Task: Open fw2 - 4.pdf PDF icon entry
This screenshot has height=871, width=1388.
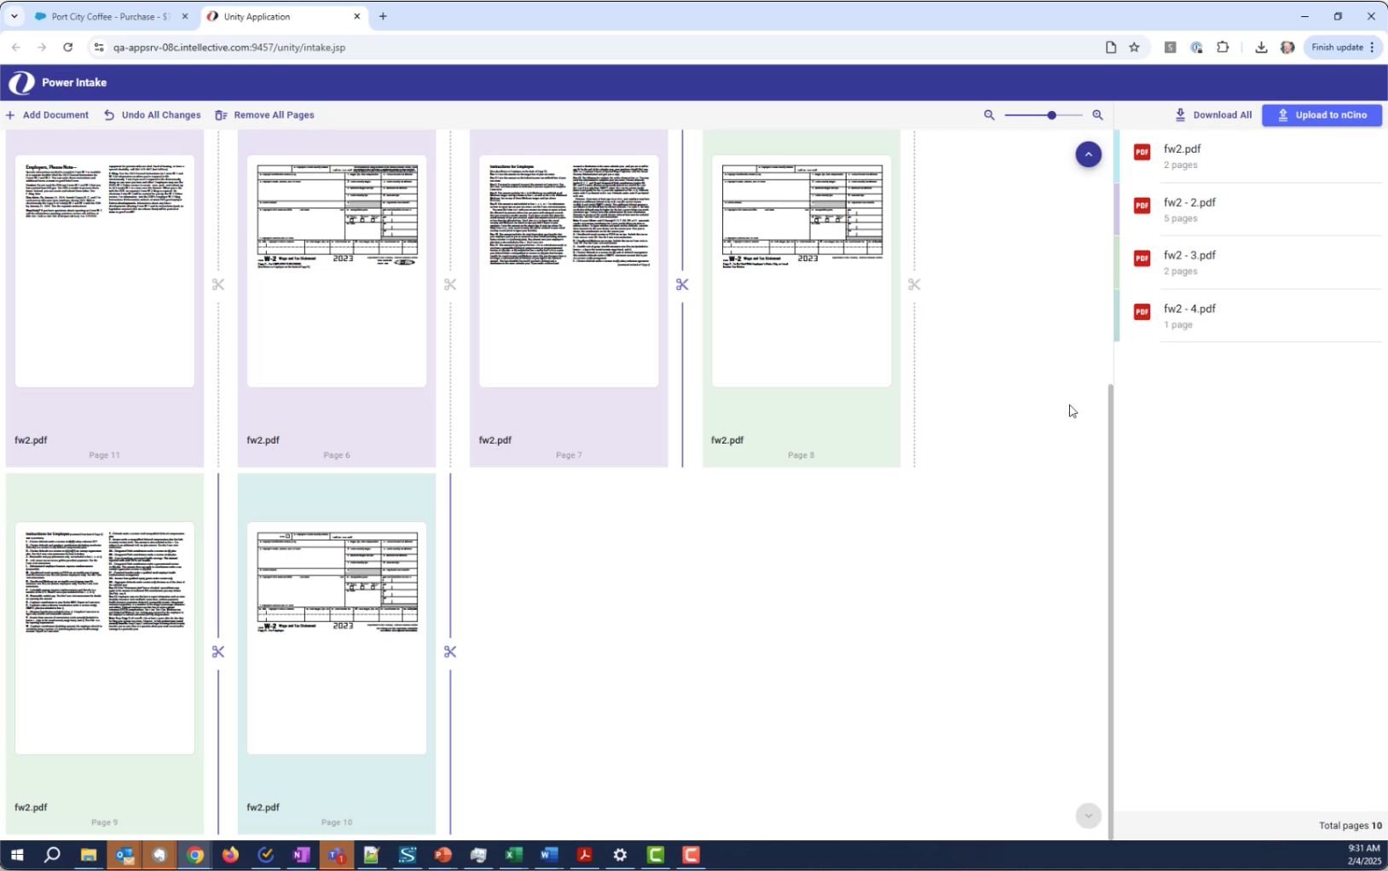Action: [x=1142, y=312]
